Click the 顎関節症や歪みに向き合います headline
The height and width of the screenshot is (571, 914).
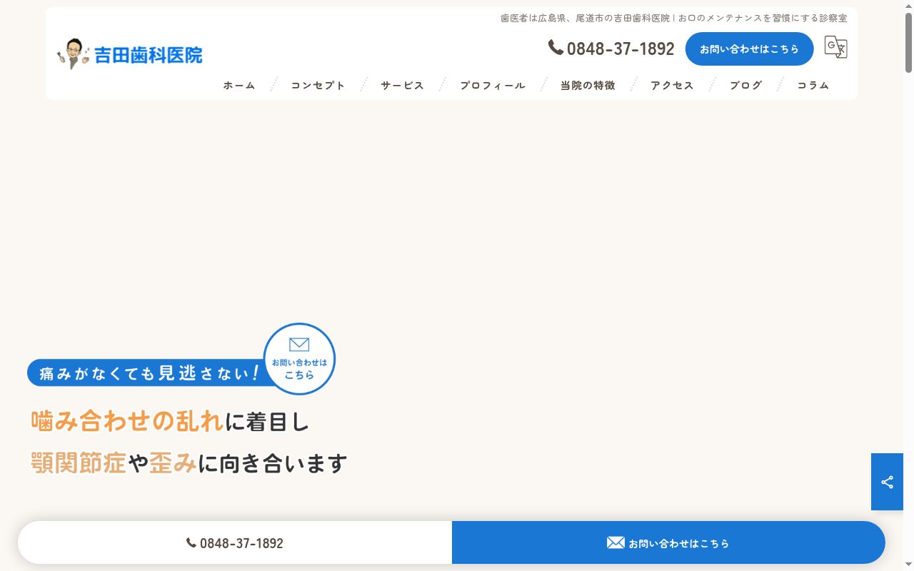pyautogui.click(x=189, y=463)
